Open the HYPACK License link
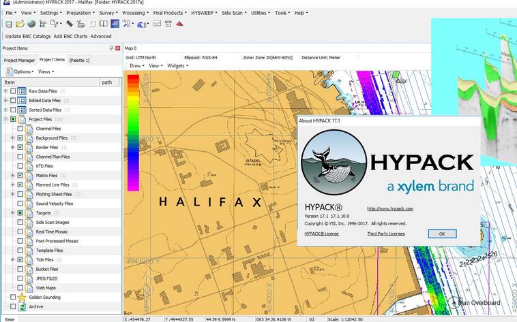517x322 pixels. tap(321, 234)
